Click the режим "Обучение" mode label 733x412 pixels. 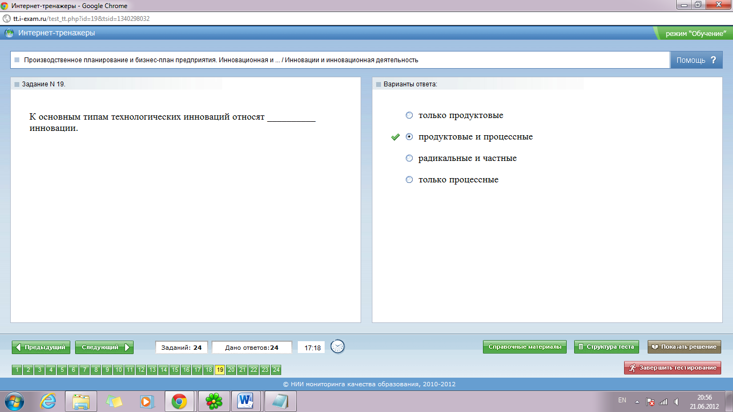[695, 33]
